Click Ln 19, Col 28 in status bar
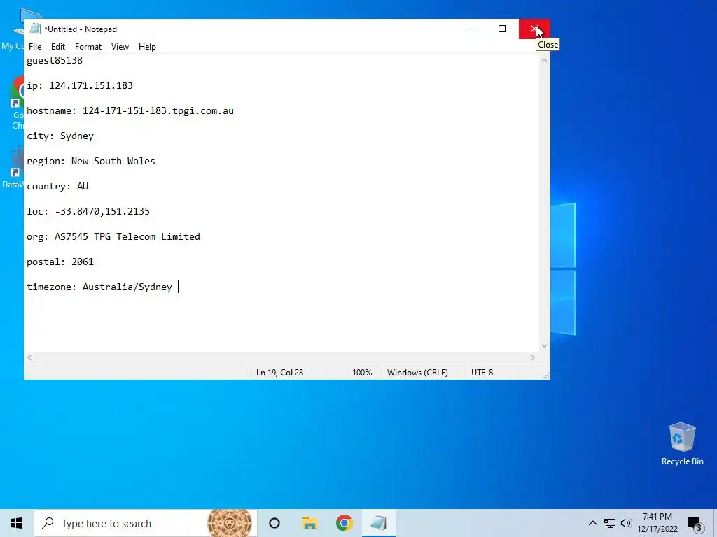This screenshot has height=537, width=717. tap(279, 373)
